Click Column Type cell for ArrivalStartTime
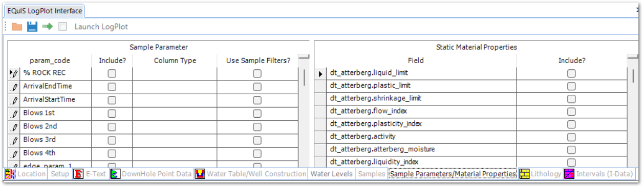Screen dimensions: 643x187 click(x=175, y=100)
